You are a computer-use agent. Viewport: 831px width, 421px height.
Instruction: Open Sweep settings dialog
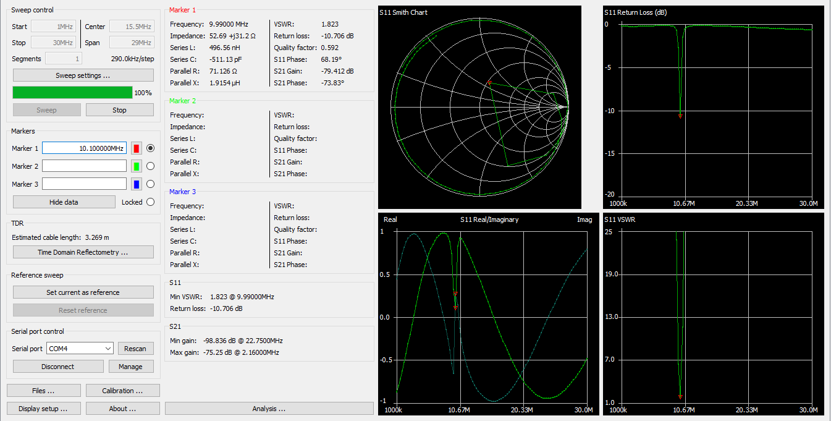(83, 75)
